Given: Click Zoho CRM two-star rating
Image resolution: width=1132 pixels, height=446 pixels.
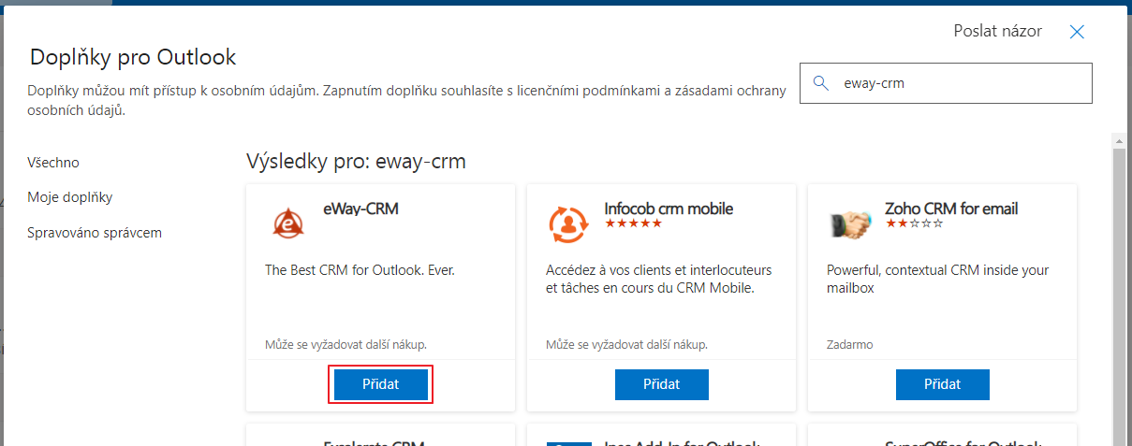Looking at the screenshot, I should tap(914, 223).
